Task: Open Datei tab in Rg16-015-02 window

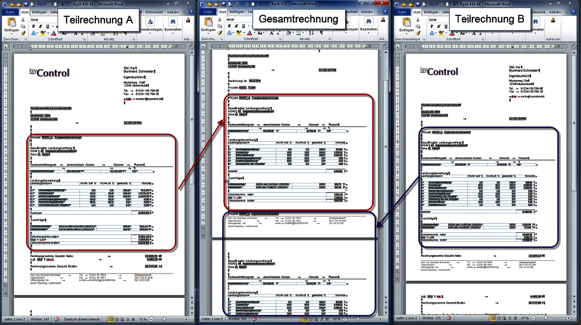Action: click(x=402, y=12)
